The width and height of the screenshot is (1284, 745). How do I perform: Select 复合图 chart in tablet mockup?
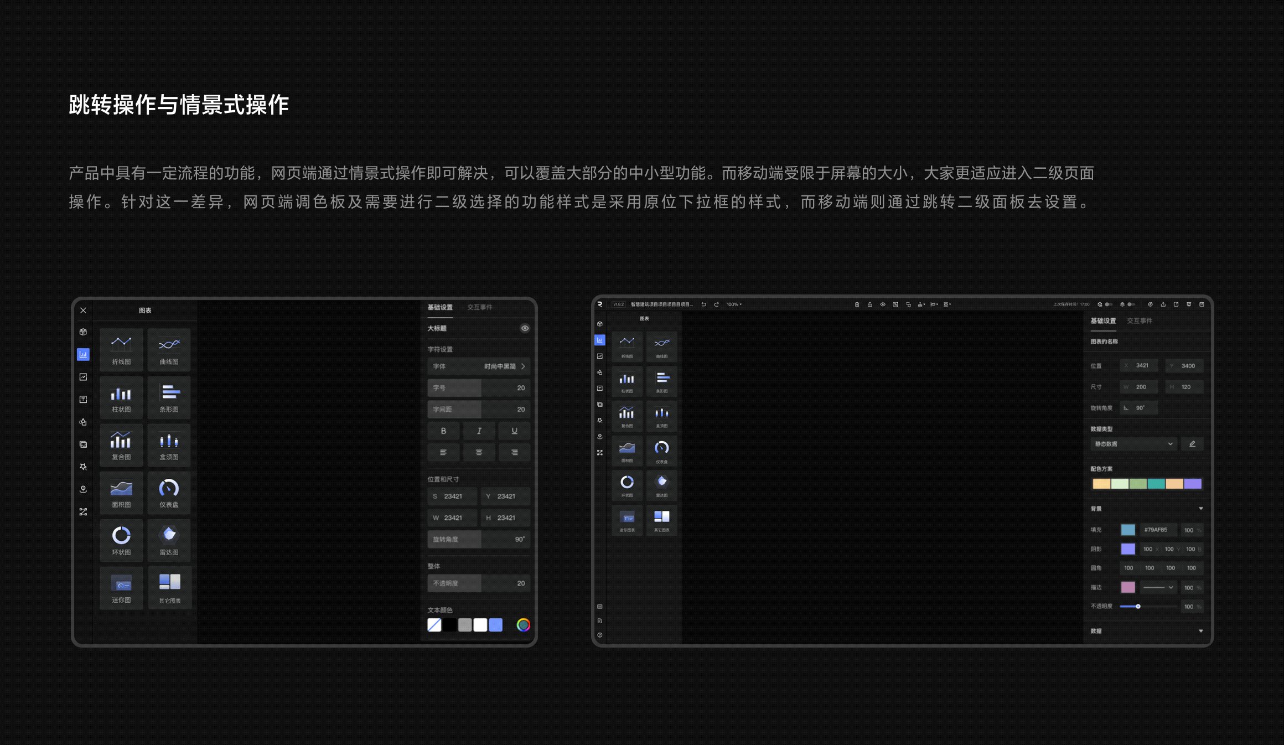121,445
